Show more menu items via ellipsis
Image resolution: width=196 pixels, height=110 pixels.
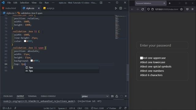53,3
